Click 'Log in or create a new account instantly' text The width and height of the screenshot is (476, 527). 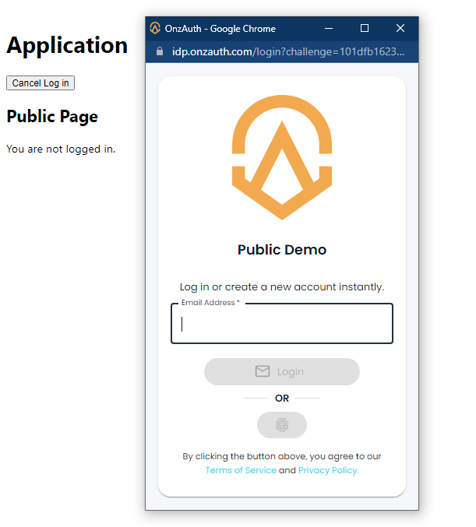(x=282, y=287)
